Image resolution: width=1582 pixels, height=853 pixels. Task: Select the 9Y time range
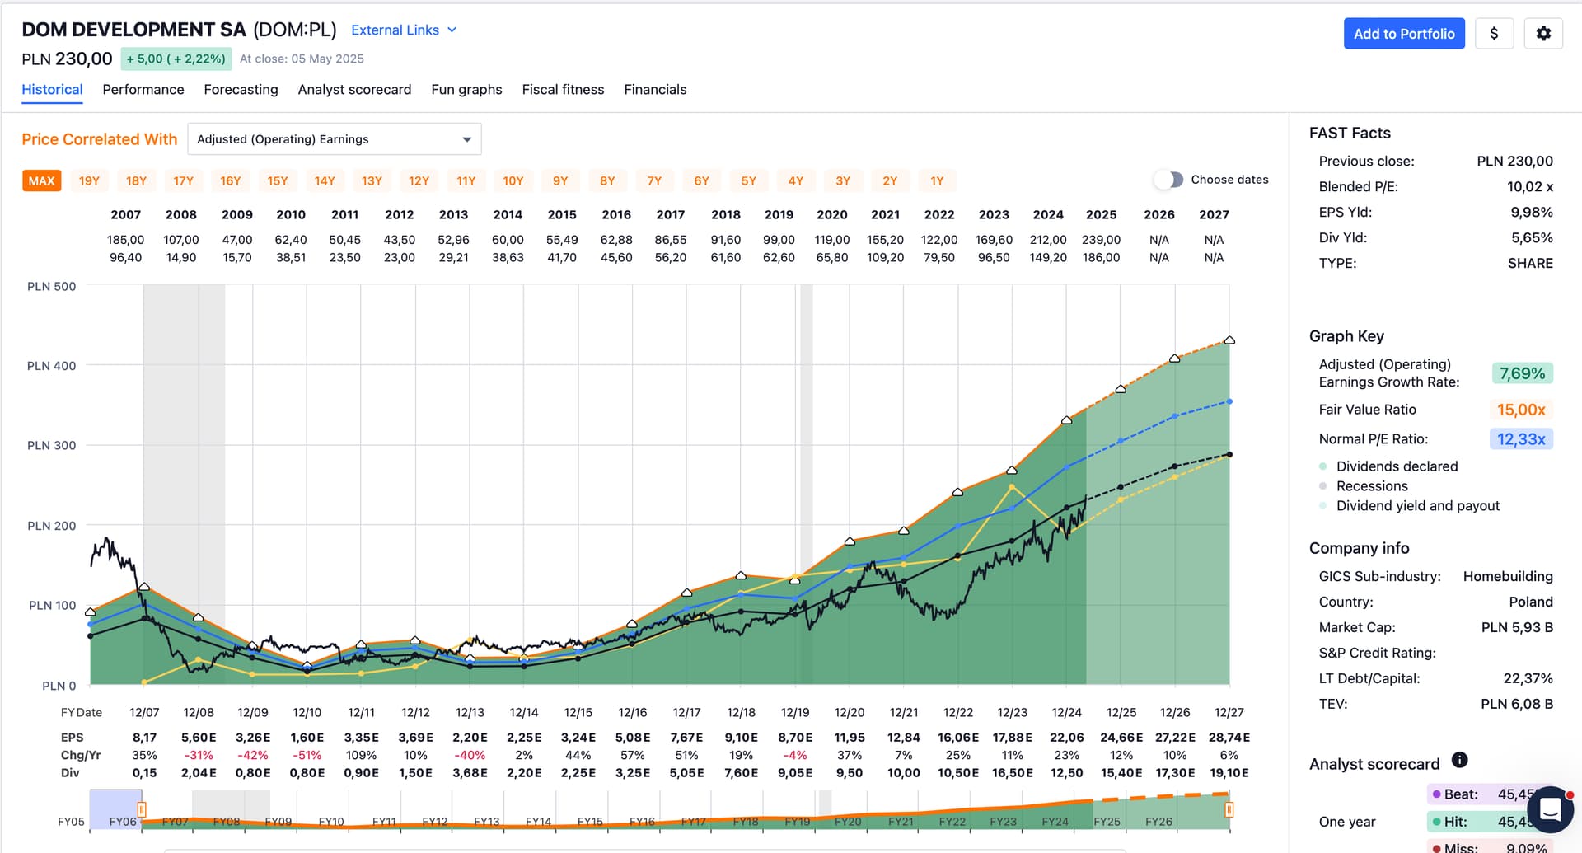point(560,180)
